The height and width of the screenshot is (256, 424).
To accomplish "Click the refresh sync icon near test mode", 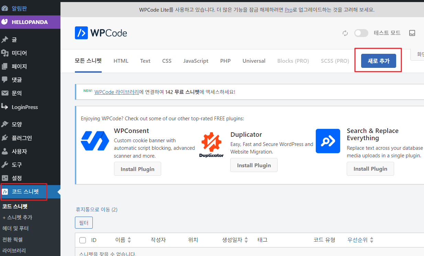I will pyautogui.click(x=345, y=33).
